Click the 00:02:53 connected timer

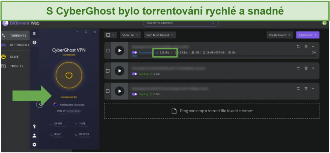click(x=84, y=134)
